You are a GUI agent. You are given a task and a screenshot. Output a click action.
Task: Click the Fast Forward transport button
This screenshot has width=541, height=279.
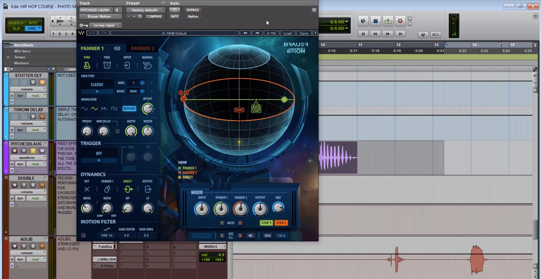click(x=388, y=34)
